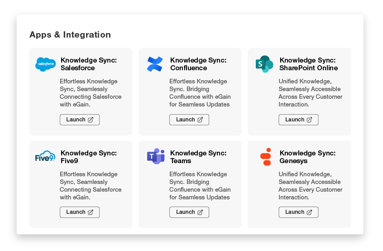The image size is (383, 251).
Task: Launch Knowledge Sync for Confluence
Action: [189, 120]
